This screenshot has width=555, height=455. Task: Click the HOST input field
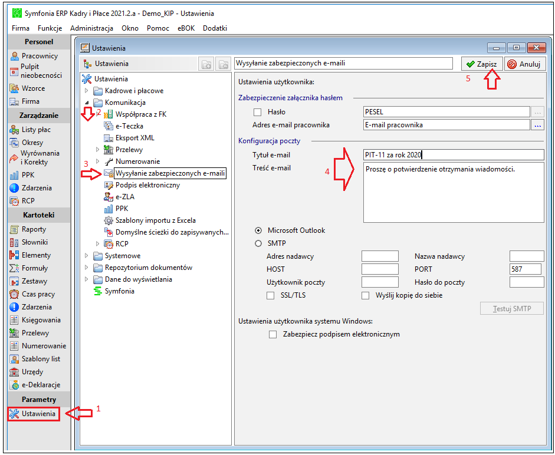(x=380, y=269)
